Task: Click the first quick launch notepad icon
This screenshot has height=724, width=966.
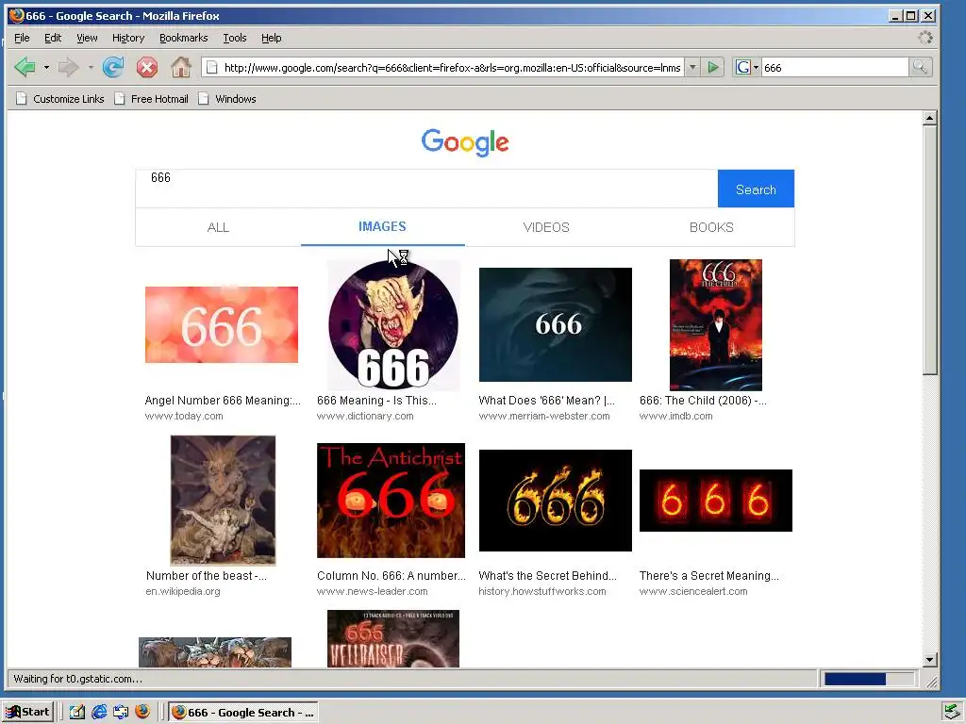Action: click(x=76, y=712)
